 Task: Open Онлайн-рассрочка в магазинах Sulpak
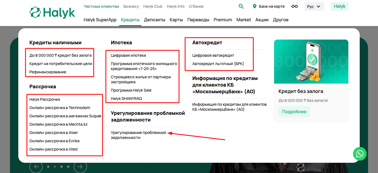pos(65,116)
